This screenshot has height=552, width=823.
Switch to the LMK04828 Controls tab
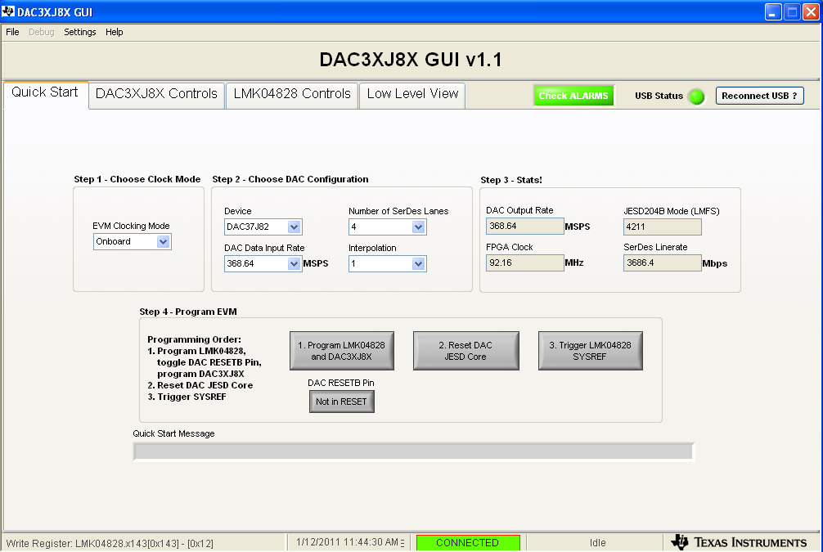point(292,95)
